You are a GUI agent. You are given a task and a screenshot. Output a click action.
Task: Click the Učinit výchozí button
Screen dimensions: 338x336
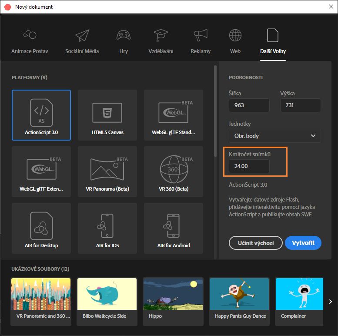(x=256, y=243)
